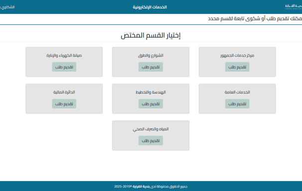
Task: Select the الشوارع والطرق card title
Action: 151,55
